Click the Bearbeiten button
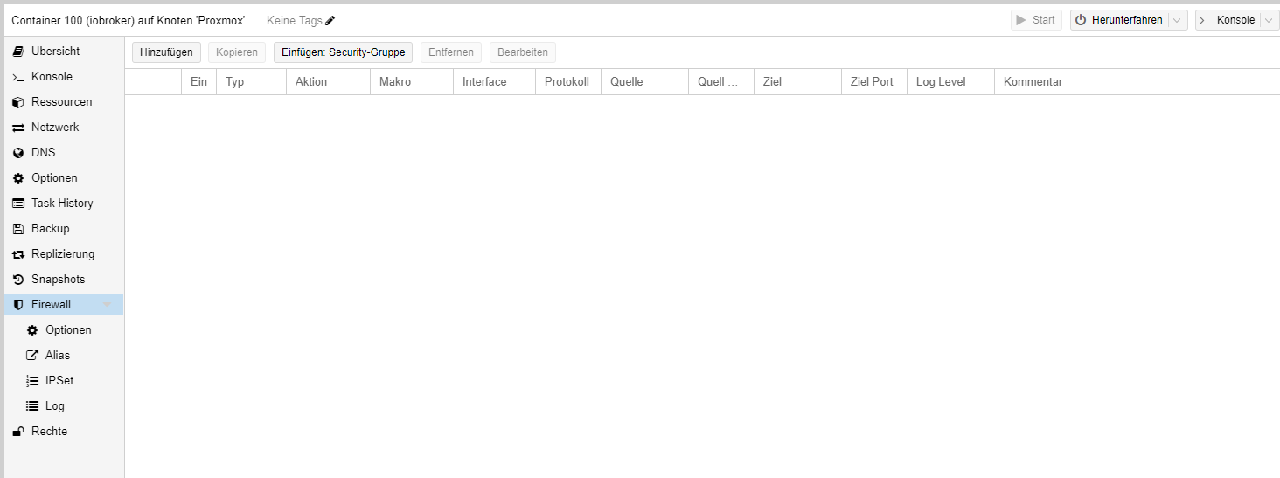1280x478 pixels. coord(523,52)
